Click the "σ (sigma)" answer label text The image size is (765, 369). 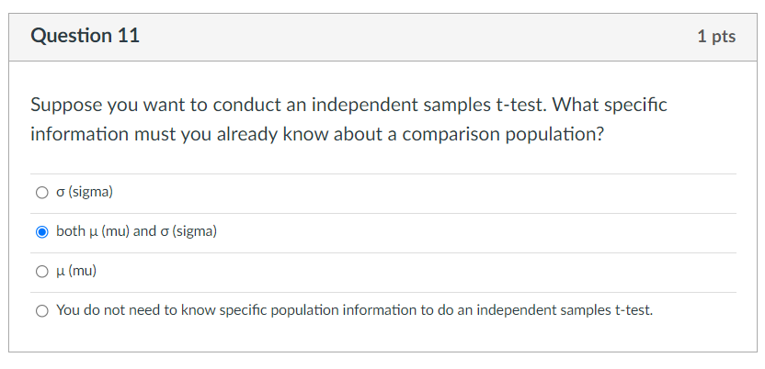click(x=85, y=193)
